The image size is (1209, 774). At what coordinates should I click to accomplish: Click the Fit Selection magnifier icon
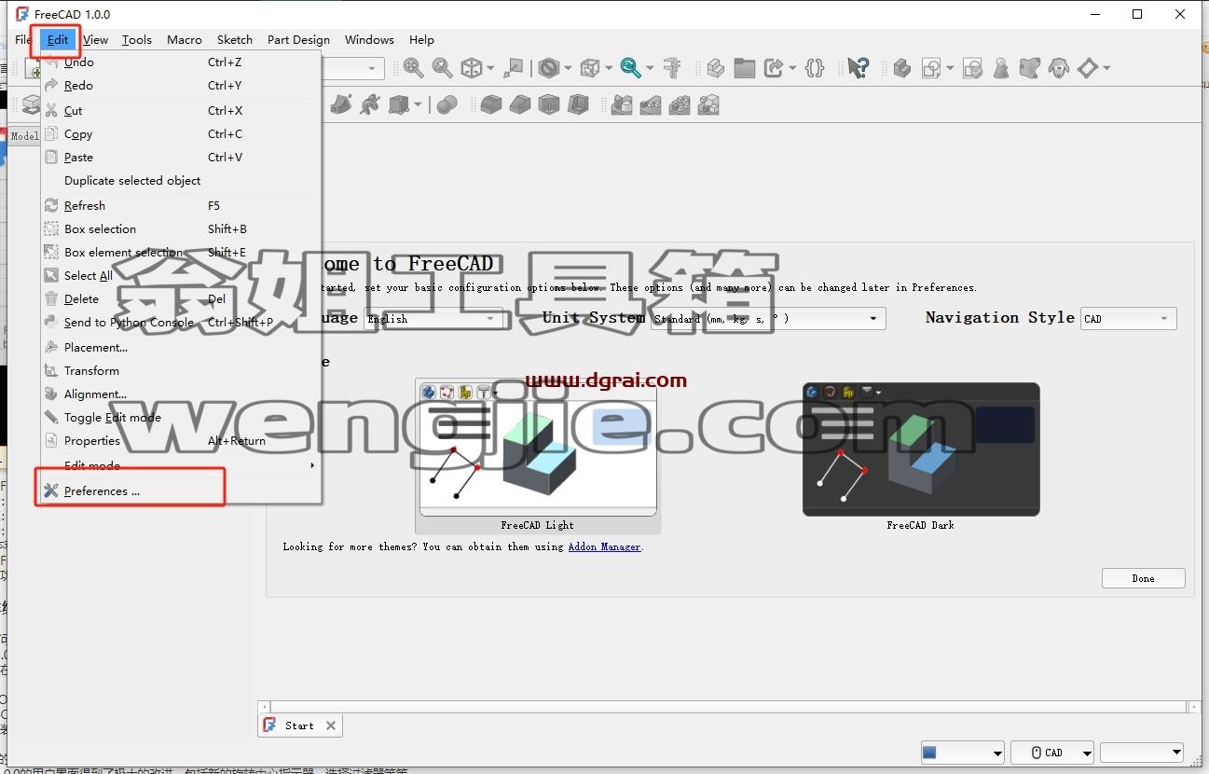pyautogui.click(x=442, y=68)
